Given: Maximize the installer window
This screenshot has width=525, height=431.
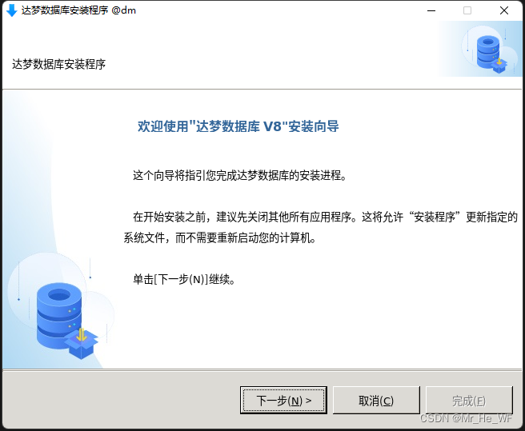Looking at the screenshot, I should coord(467,10).
